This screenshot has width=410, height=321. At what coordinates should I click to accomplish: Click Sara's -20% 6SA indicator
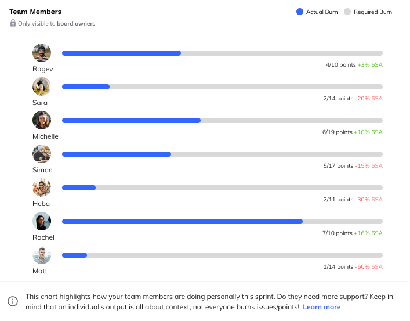coord(369,98)
